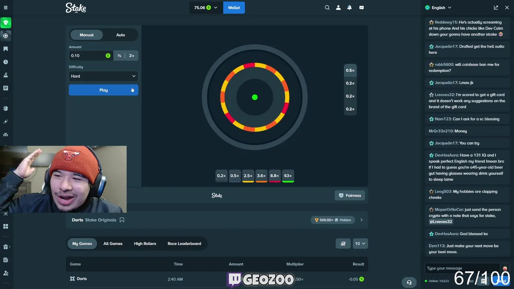Open the hamburger menu in the sidebar
The image size is (514, 289).
(6, 8)
